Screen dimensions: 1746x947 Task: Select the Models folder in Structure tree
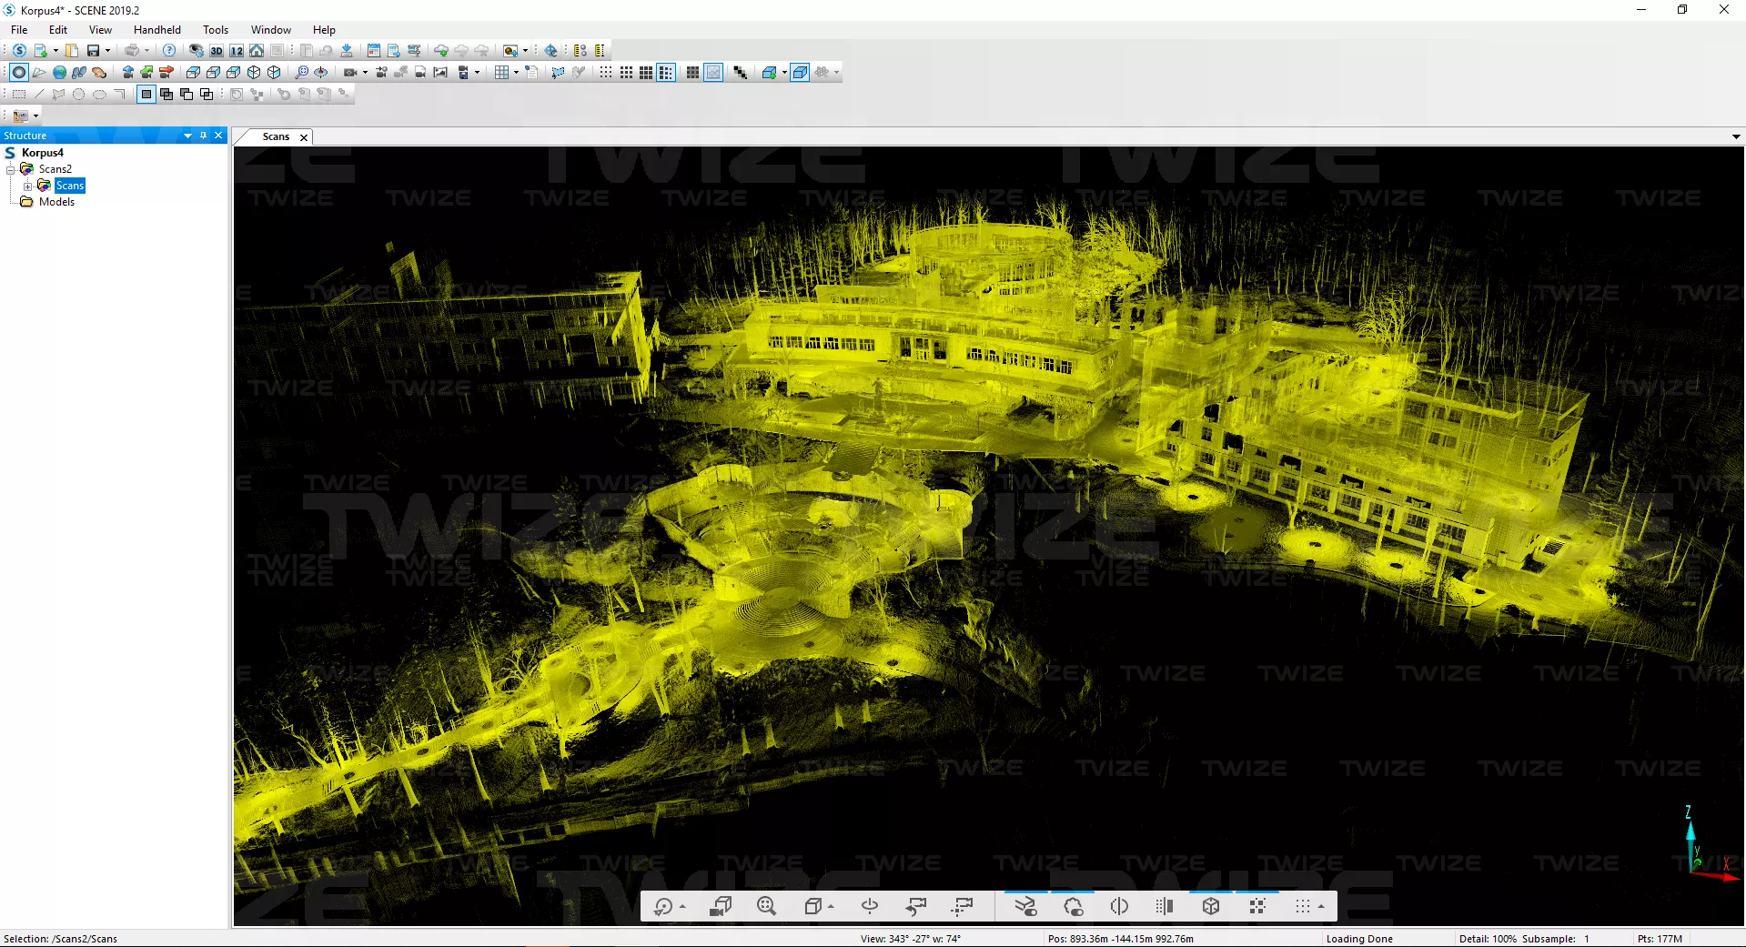[56, 202]
